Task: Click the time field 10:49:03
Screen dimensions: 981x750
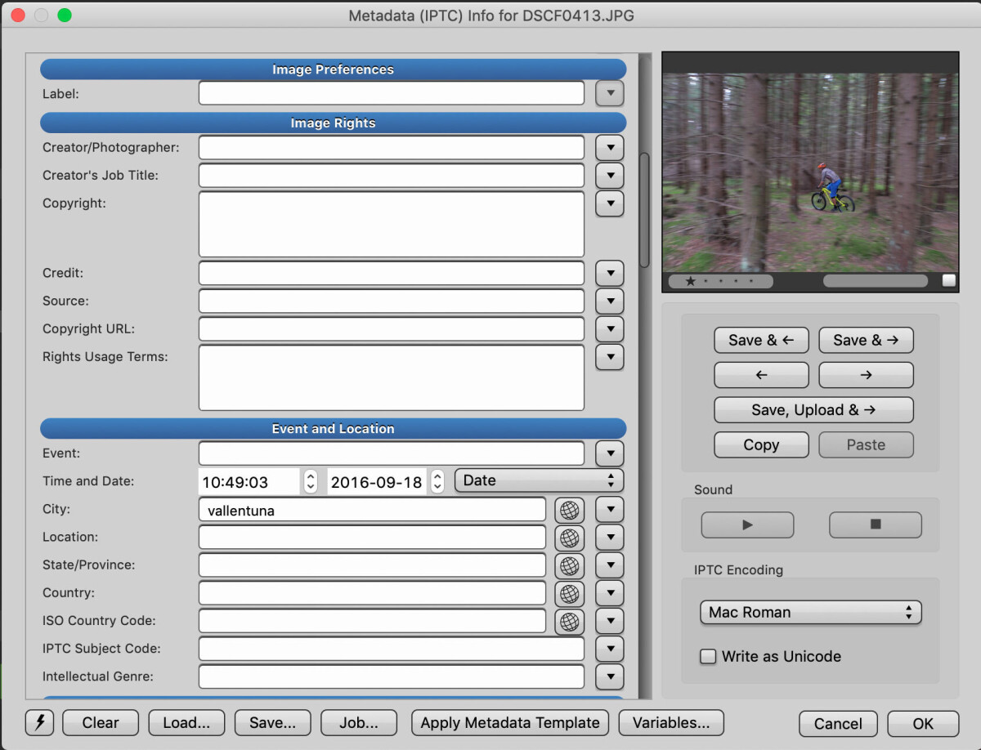Action: pos(250,481)
